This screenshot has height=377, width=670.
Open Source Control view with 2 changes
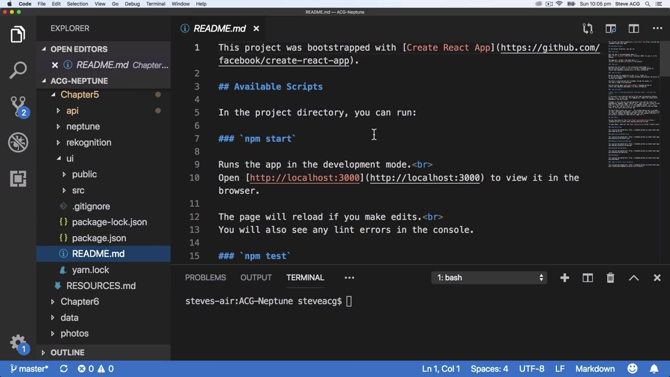[x=18, y=106]
